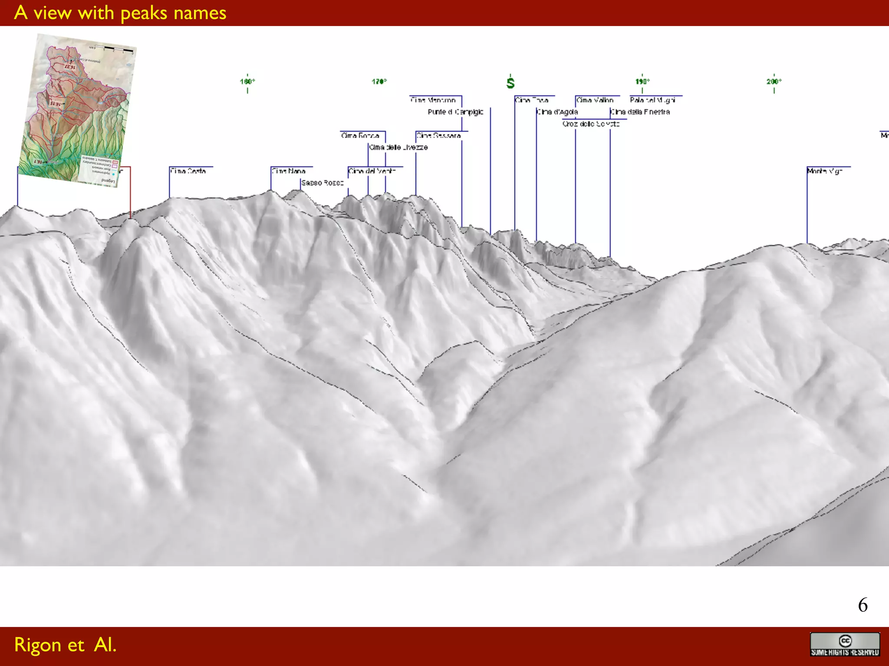Click the '190°' azimuth marker
The image size is (889, 666).
tap(642, 82)
